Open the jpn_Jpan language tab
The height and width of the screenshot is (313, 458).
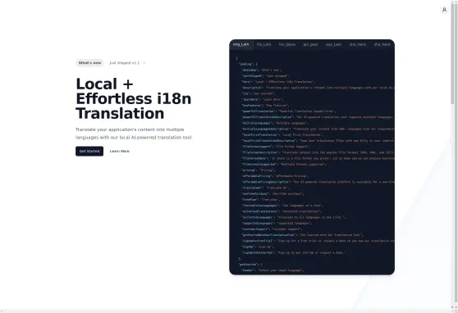pyautogui.click(x=310, y=44)
